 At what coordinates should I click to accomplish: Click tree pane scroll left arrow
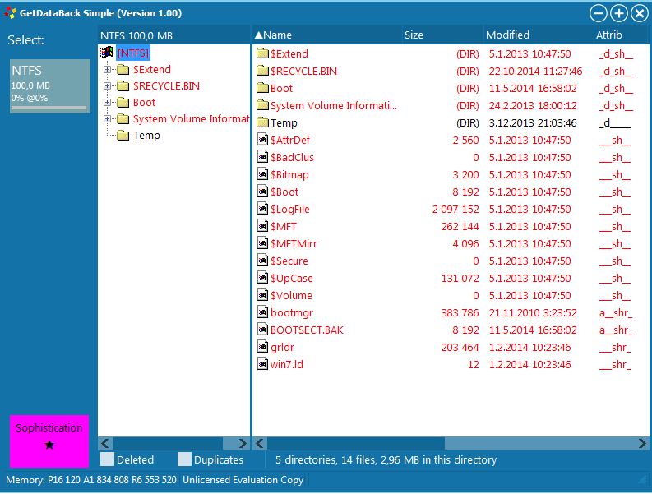coord(104,443)
